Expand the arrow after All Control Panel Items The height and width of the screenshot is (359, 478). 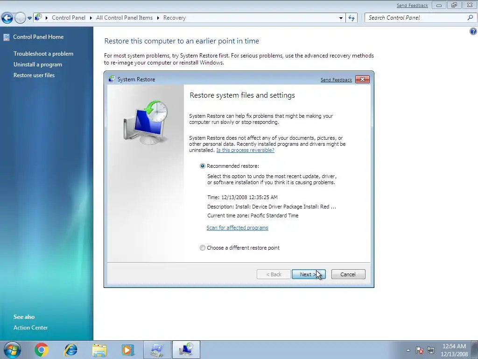[x=158, y=18]
